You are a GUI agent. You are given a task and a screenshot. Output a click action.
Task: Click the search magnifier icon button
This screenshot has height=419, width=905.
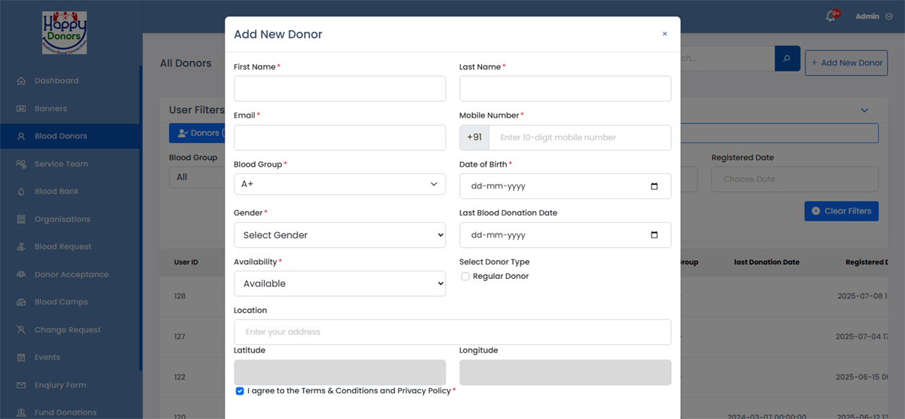[787, 59]
